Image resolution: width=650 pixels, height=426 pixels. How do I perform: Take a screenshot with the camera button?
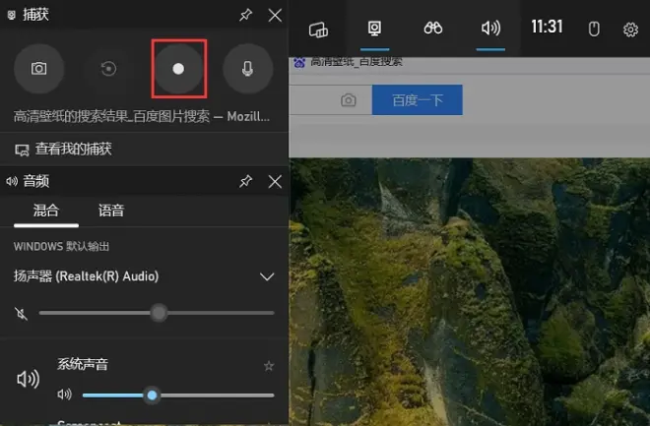(39, 69)
